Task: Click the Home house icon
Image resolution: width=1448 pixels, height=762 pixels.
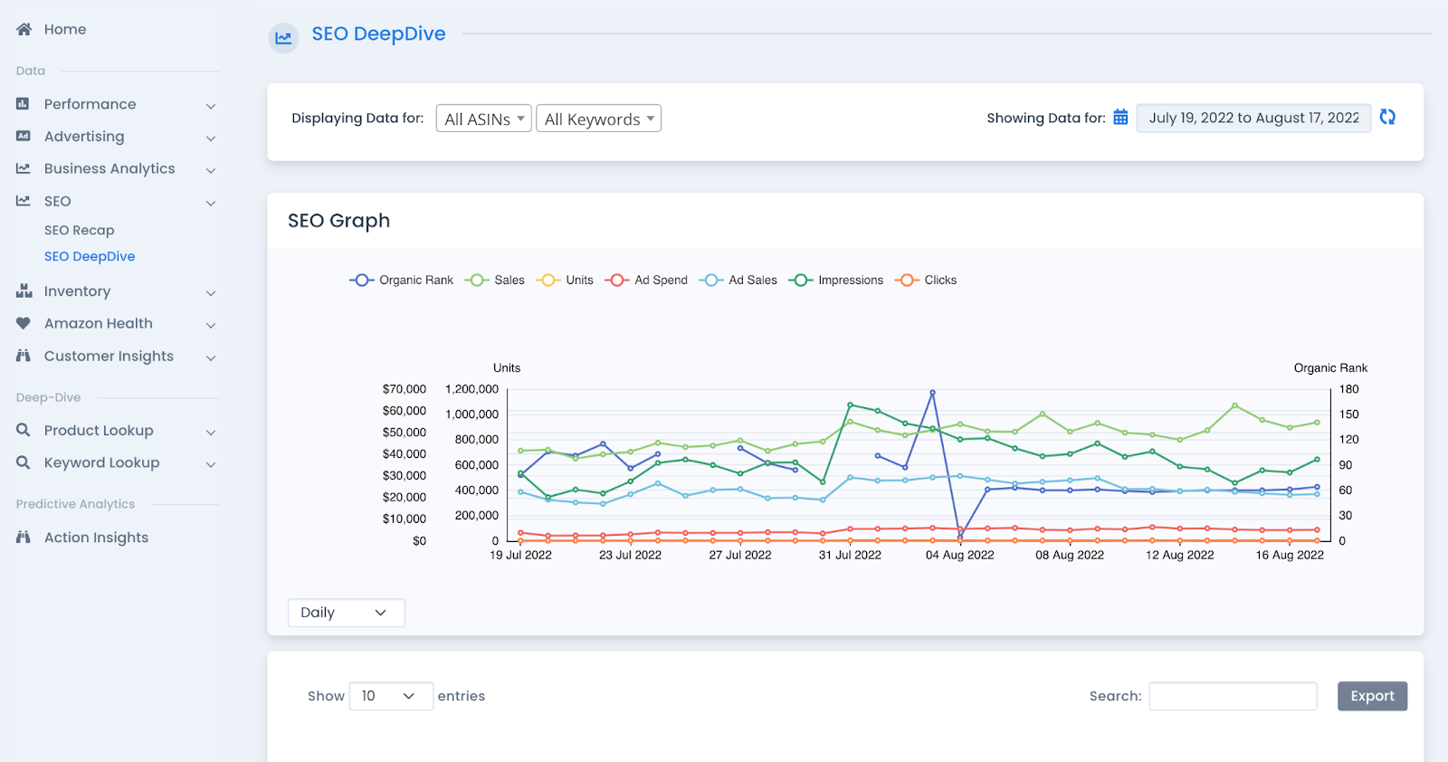Action: 24,29
